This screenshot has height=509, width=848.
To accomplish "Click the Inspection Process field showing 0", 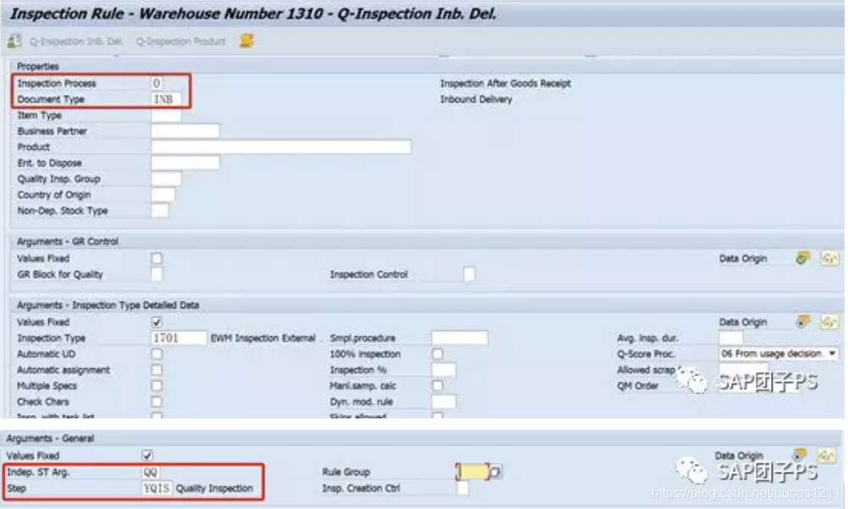I will click(x=158, y=83).
